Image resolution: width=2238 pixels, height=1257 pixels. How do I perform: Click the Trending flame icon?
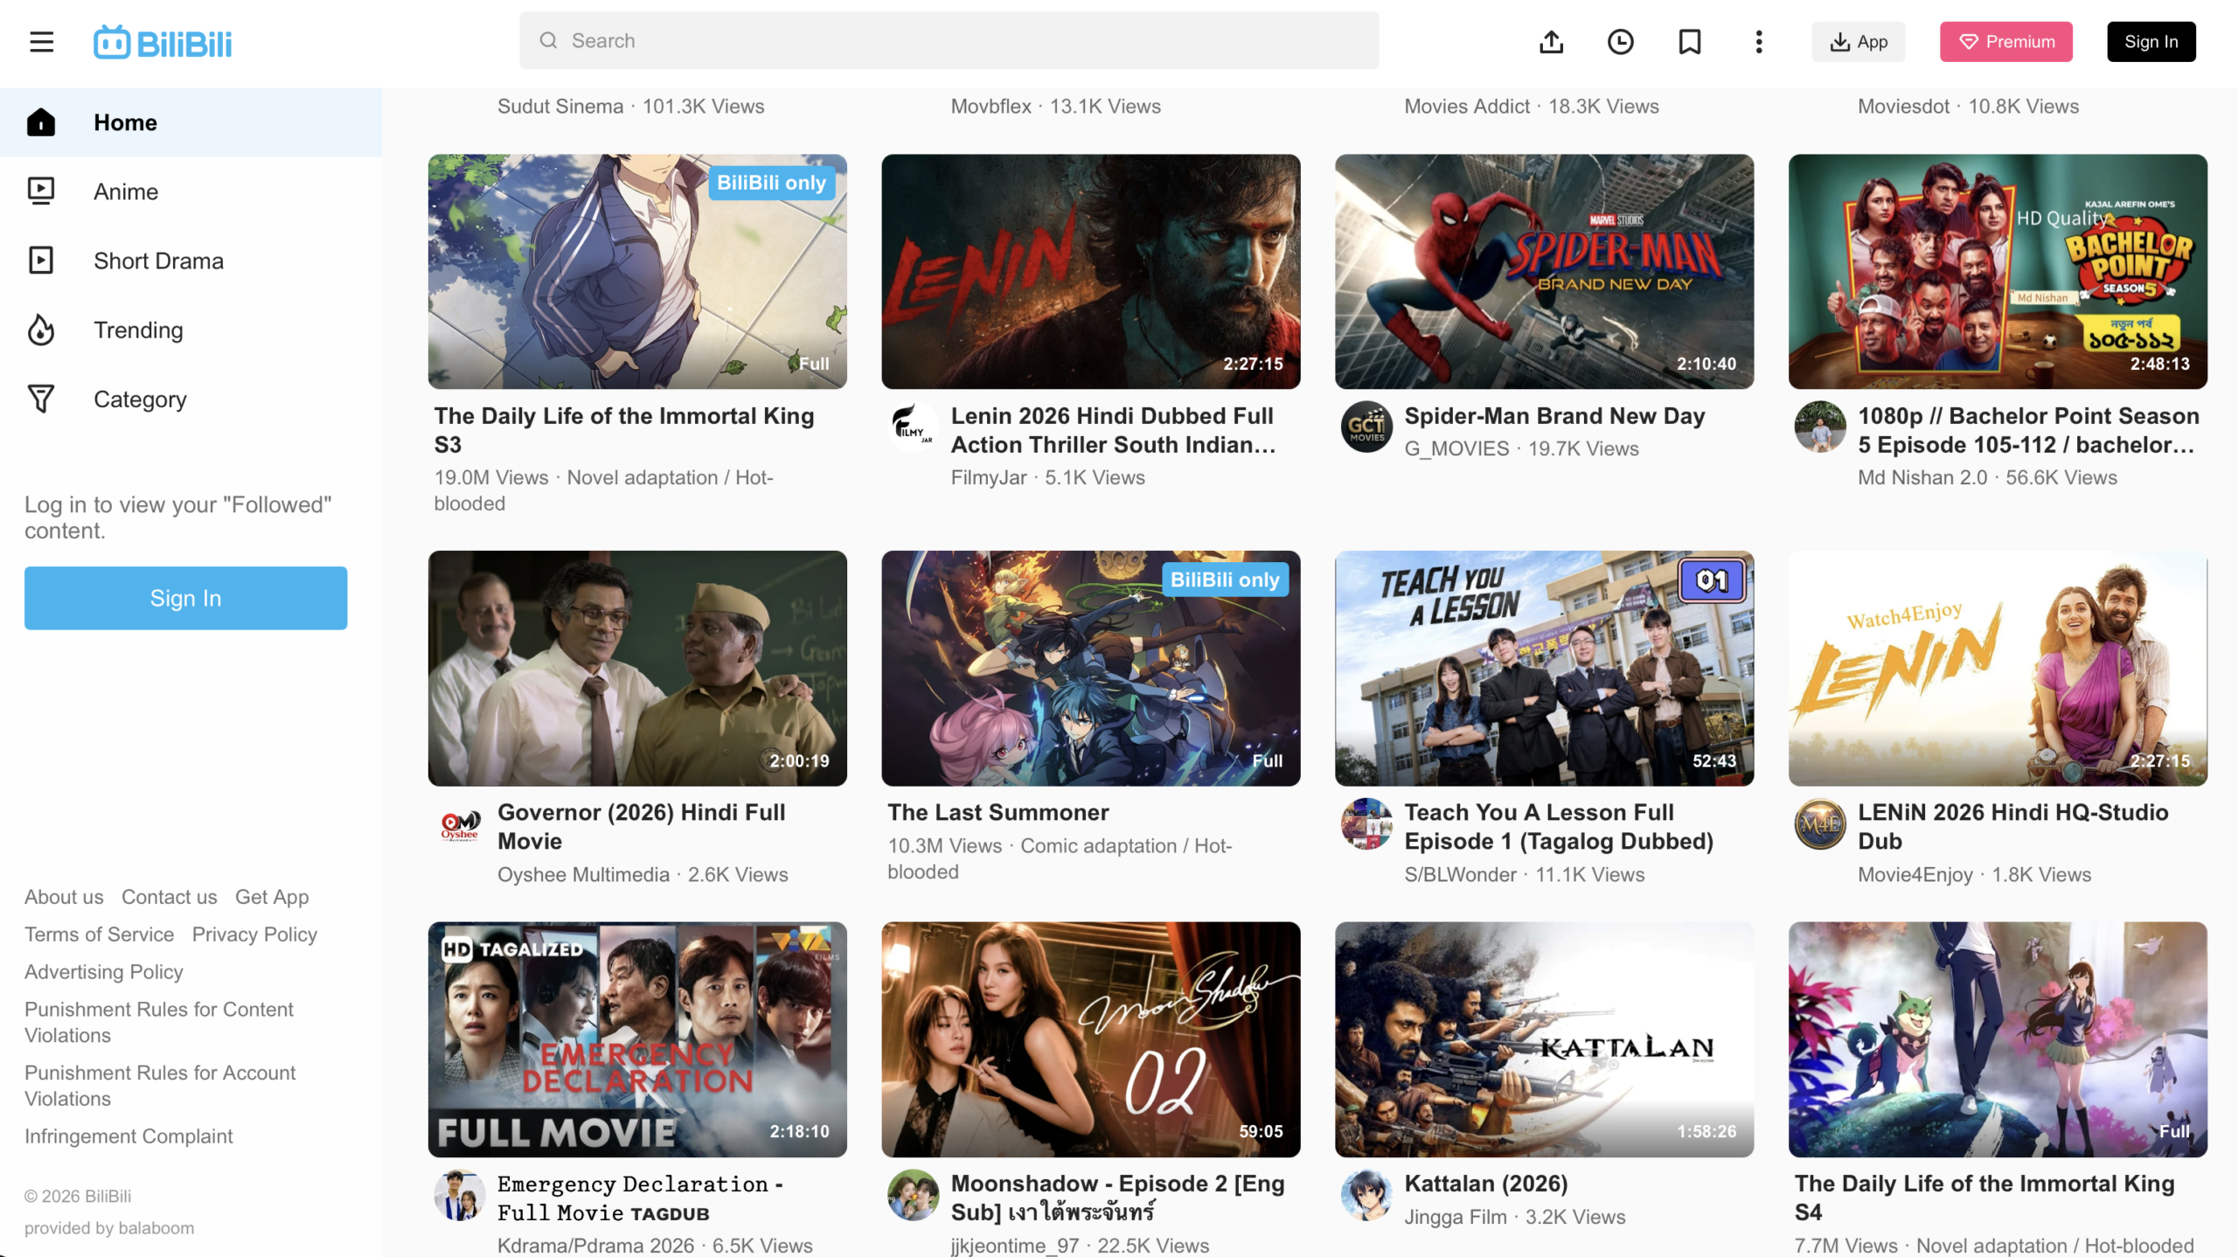41,330
